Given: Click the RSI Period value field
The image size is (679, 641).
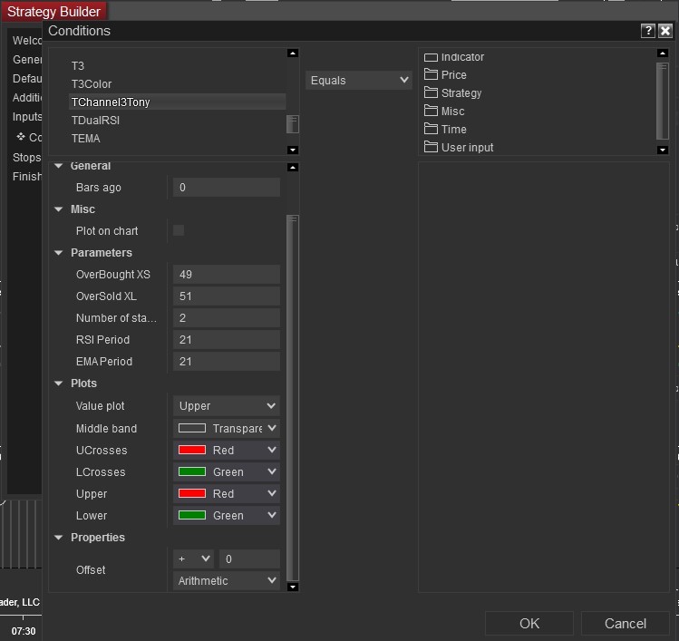Looking at the screenshot, I should [x=227, y=340].
